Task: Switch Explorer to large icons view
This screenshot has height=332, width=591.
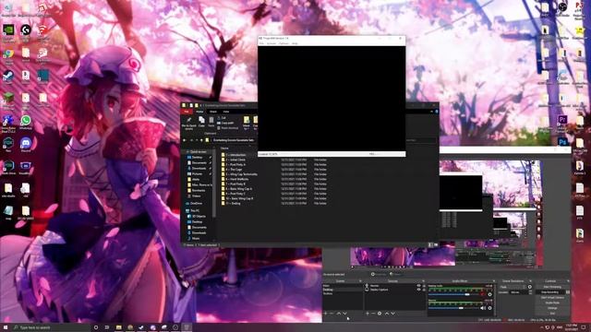Action: point(436,245)
